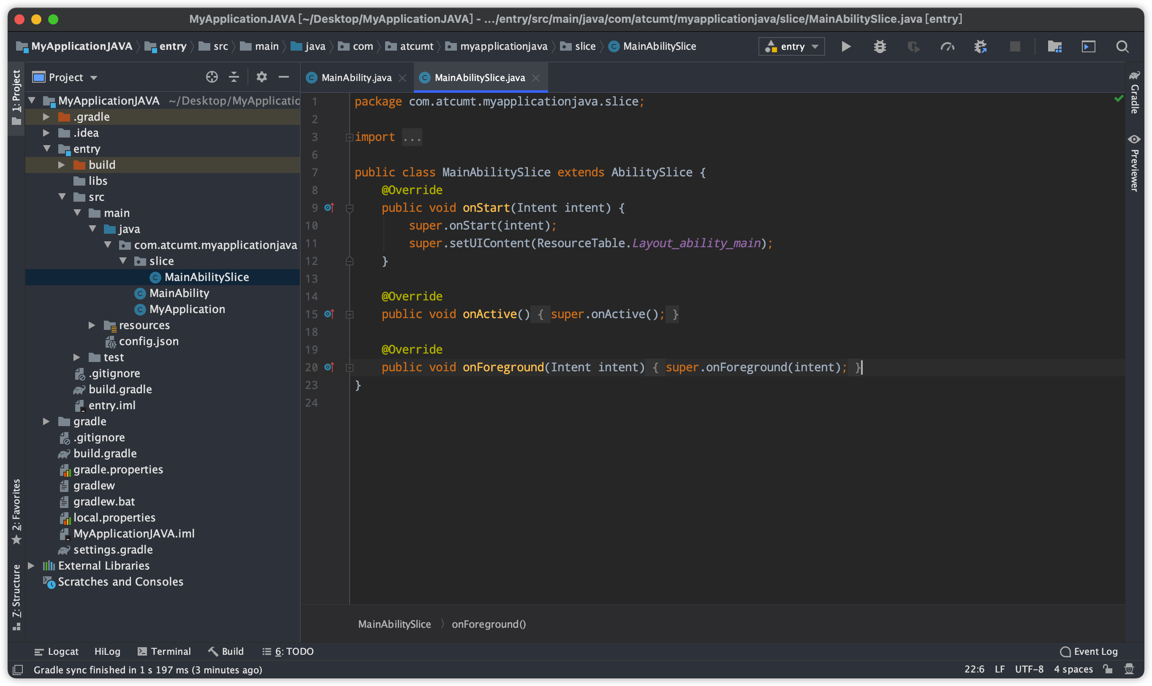Open the entry run configuration dropdown
This screenshot has width=1152, height=686.
click(791, 46)
